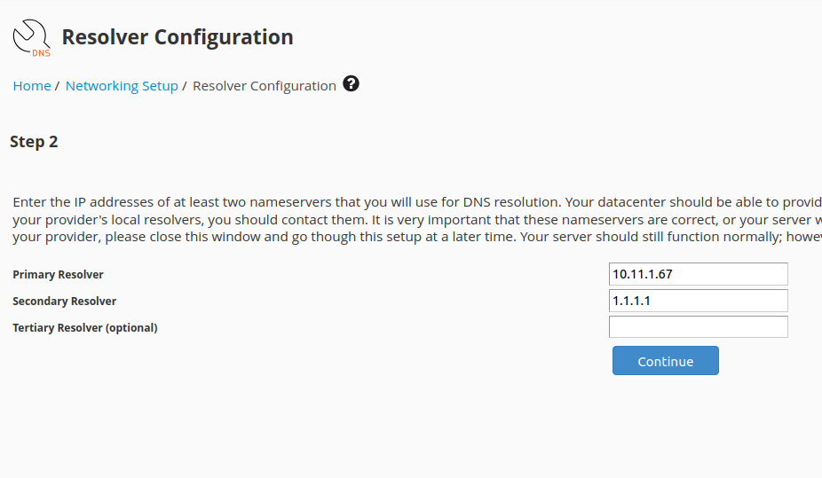Screen dimensions: 822x478
Task: Click the Resolver Configuration page title
Action: pos(178,37)
